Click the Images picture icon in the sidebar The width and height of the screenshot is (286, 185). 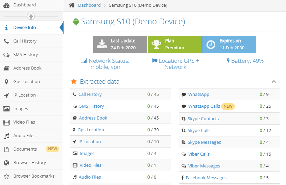pos(6,109)
